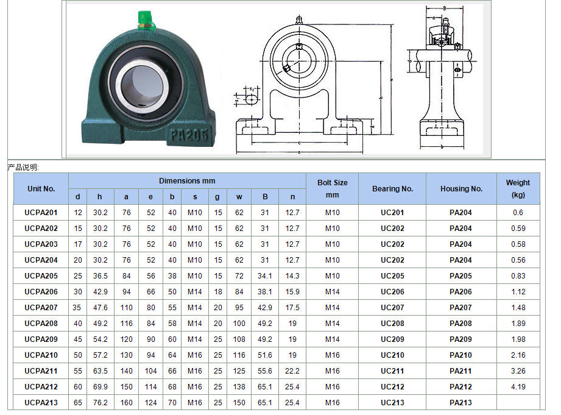Image resolution: width=561 pixels, height=415 pixels.
Task: Click the UC213 bearing number cell
Action: 392,402
